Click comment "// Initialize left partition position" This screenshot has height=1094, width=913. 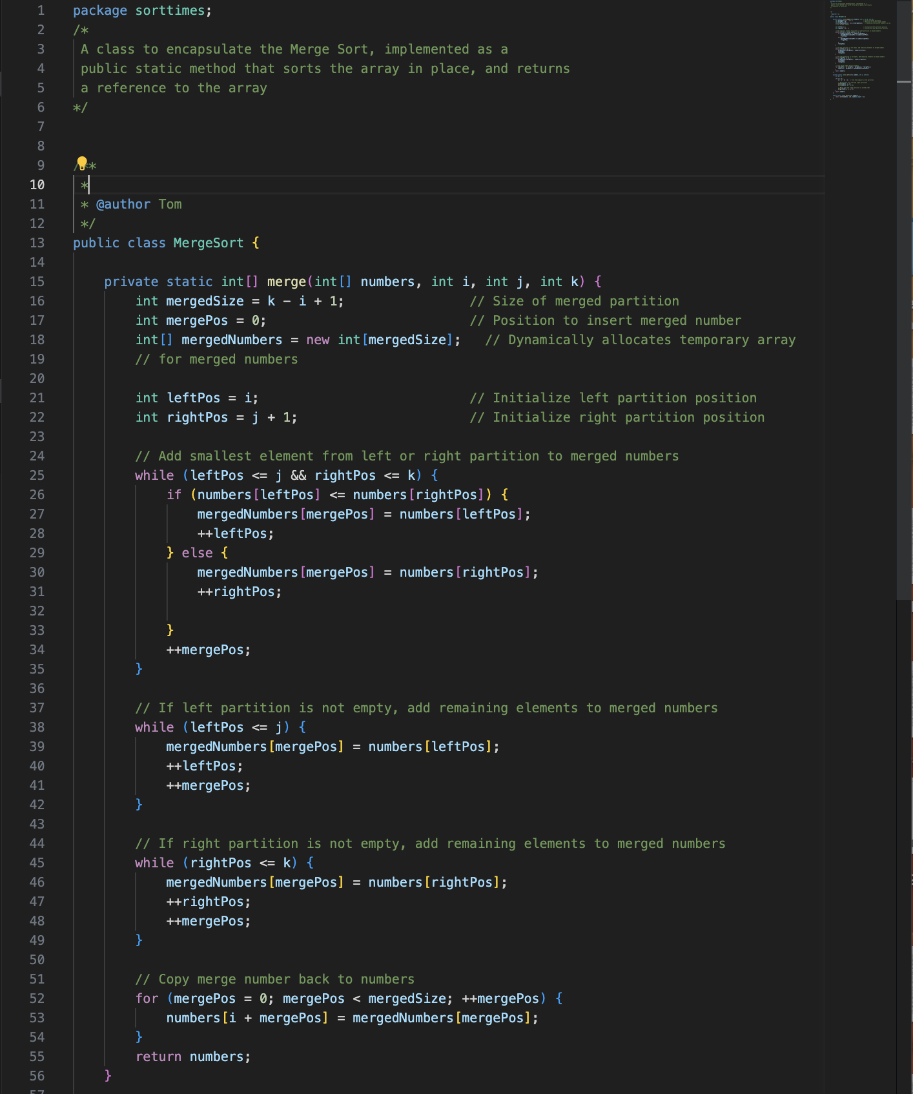(x=613, y=398)
